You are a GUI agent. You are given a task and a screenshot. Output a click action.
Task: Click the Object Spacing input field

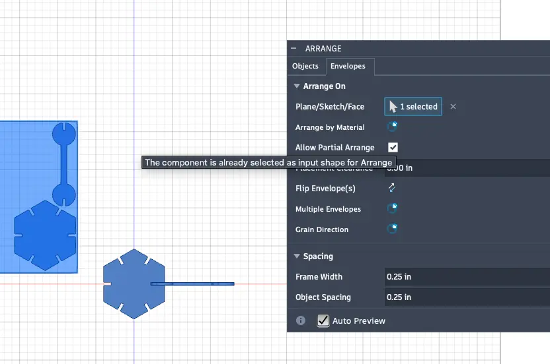[x=467, y=297]
